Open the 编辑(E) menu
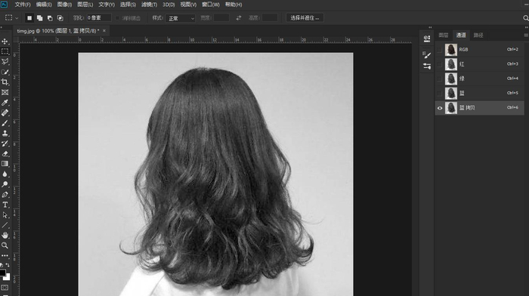529x296 pixels. point(44,5)
